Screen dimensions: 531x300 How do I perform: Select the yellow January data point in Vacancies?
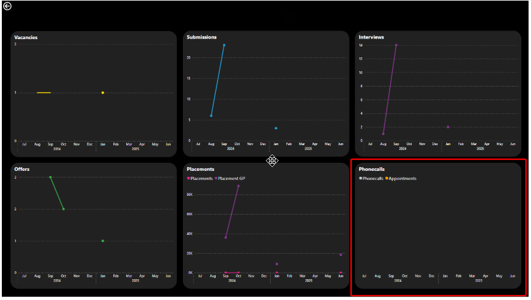click(102, 93)
